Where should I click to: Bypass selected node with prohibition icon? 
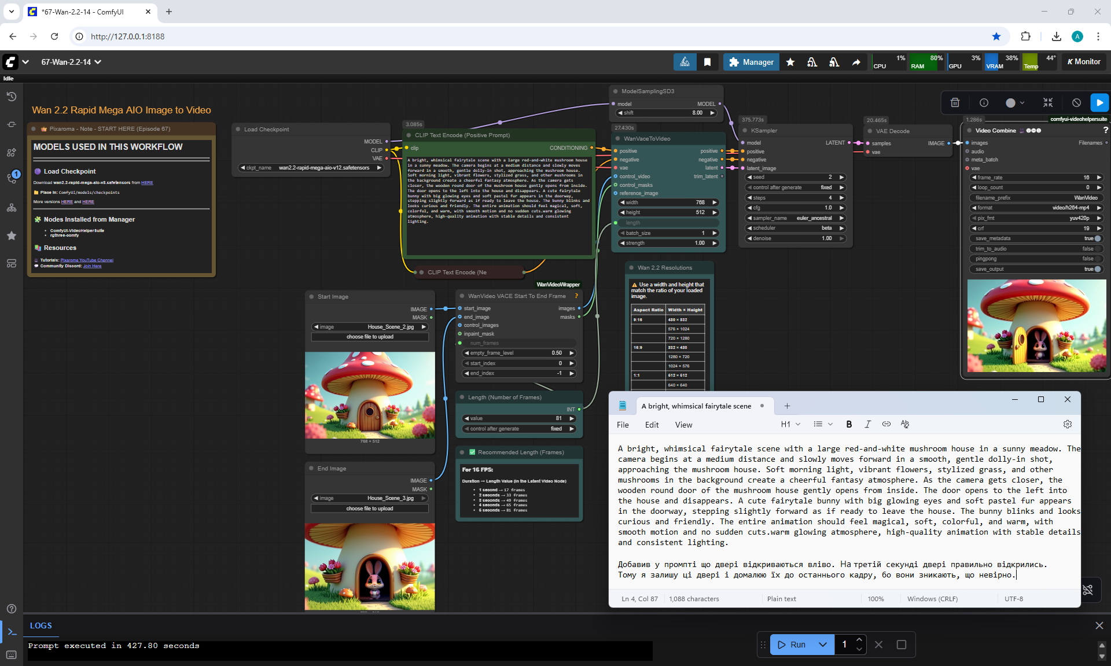[1076, 102]
